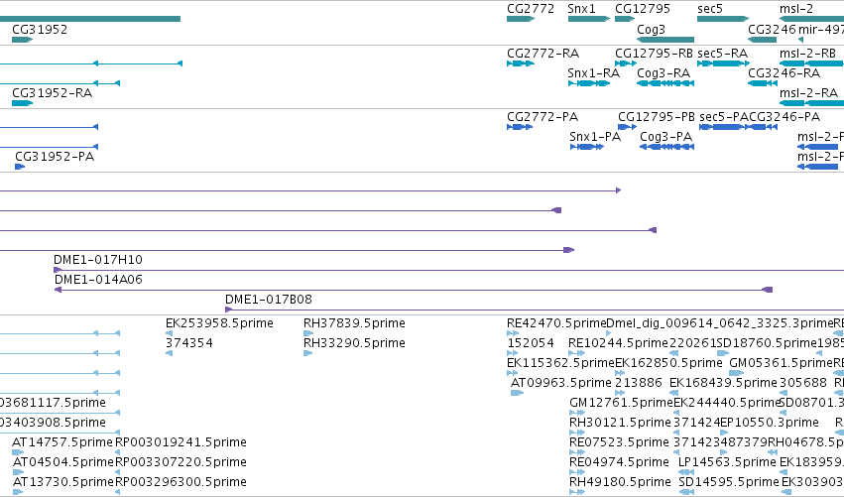
Task: Open the feature labeled 152054
Action: (531, 343)
